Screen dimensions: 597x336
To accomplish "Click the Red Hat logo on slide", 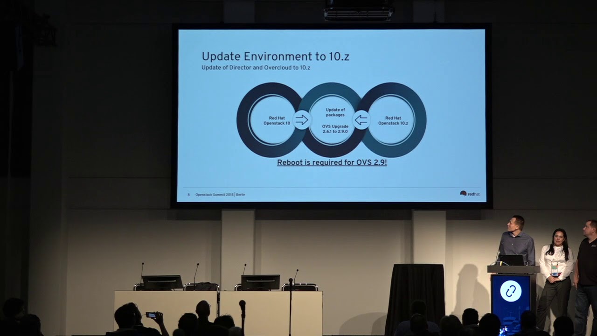I will point(470,194).
